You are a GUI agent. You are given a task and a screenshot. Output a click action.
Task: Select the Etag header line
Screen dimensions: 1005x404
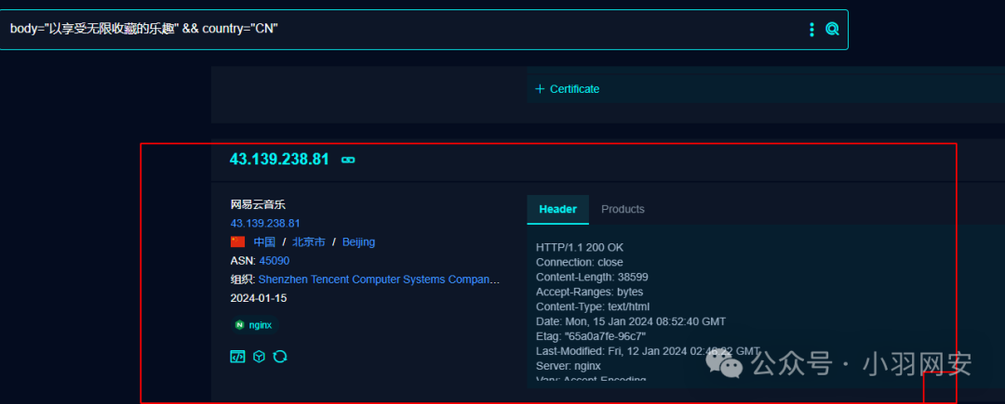tap(590, 336)
